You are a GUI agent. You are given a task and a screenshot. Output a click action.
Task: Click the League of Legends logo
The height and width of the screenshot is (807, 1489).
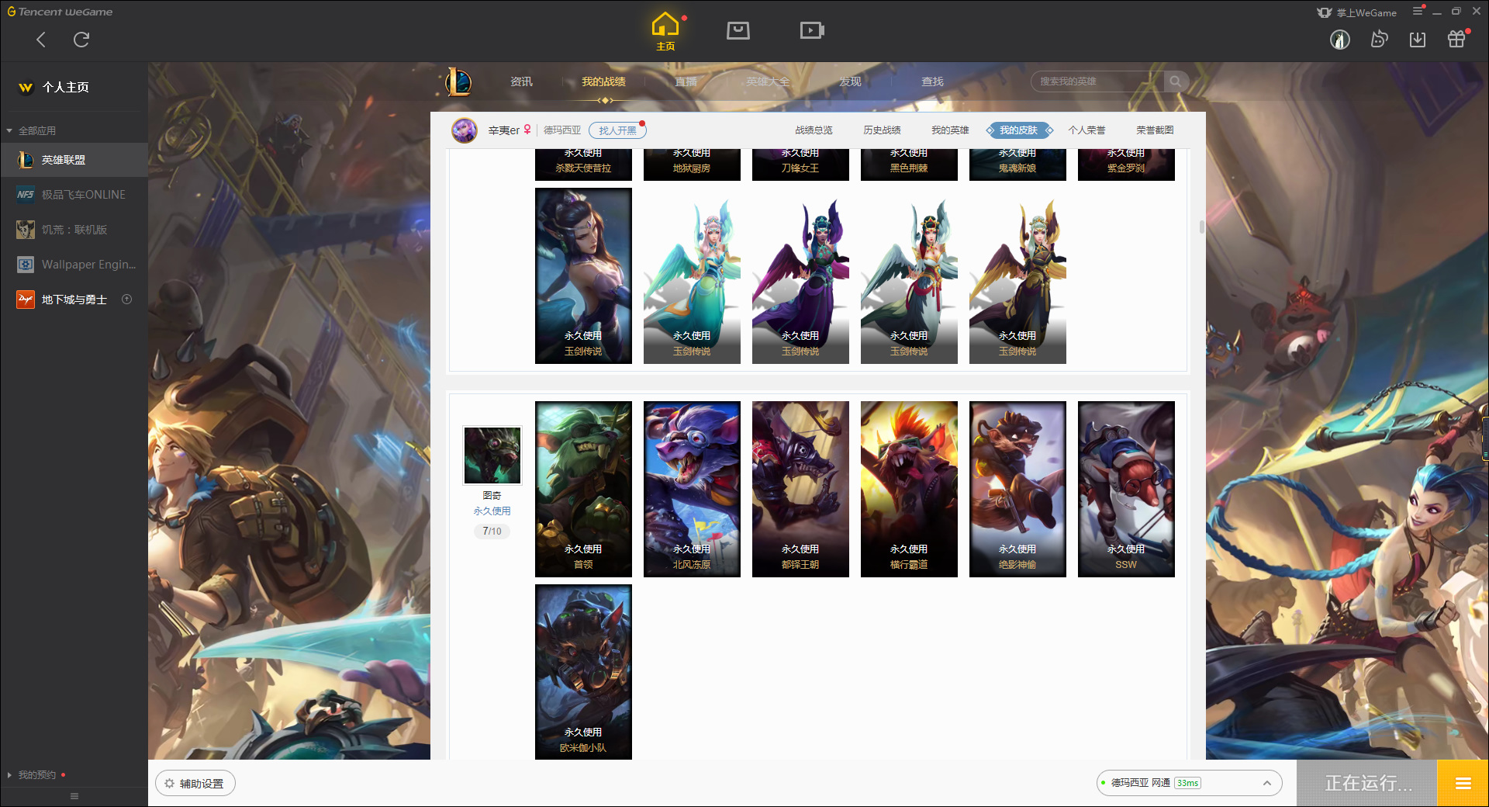458,81
